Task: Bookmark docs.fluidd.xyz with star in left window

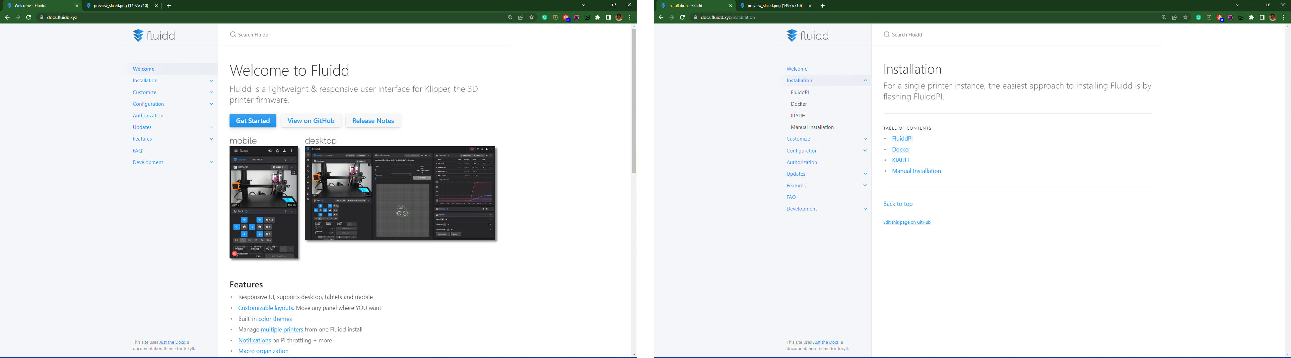Action: click(x=532, y=18)
